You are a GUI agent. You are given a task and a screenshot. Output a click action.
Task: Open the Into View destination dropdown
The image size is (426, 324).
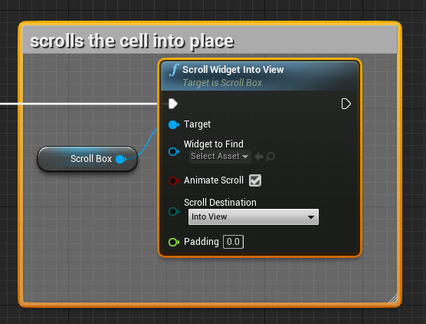pyautogui.click(x=254, y=217)
